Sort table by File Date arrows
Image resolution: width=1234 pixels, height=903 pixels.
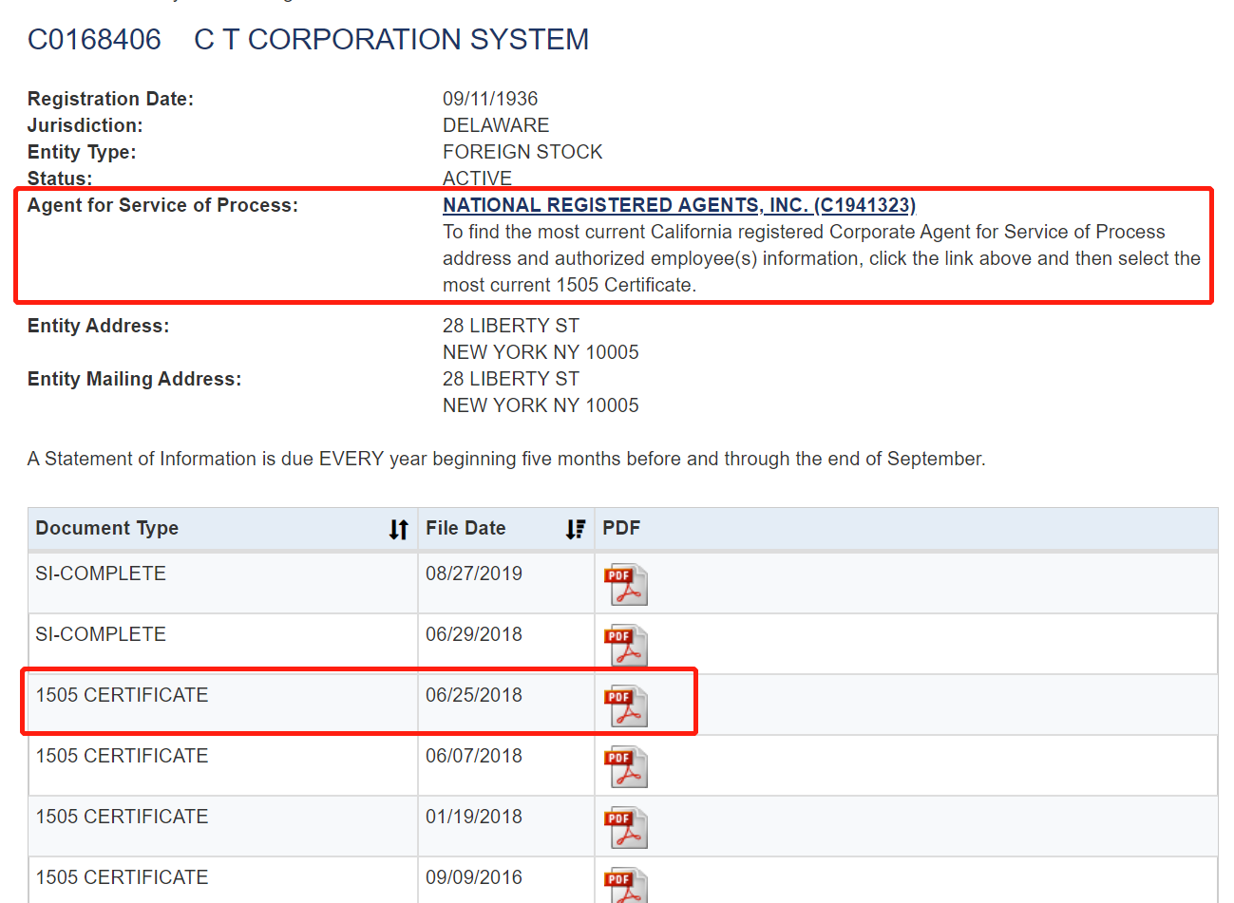tap(576, 529)
